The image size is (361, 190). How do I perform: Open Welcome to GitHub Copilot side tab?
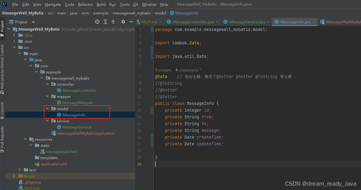2,69
